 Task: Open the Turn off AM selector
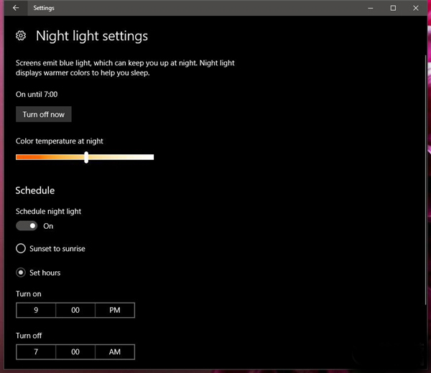[115, 352]
